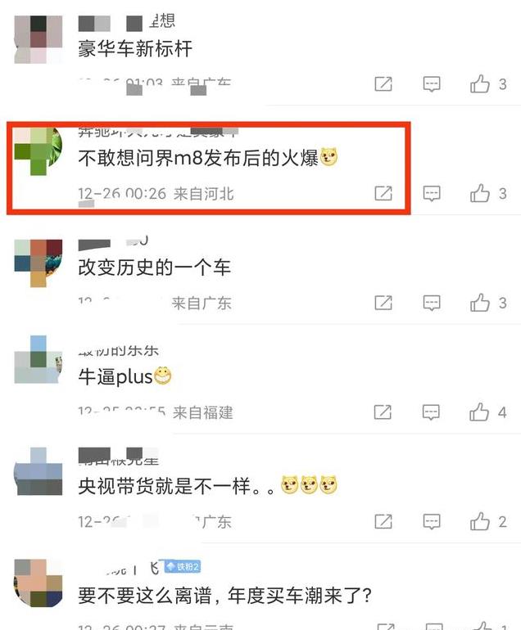This screenshot has width=521, height=630.
Task: Thumbs-up the 央视带货就是不一样 comment
Action: point(480,521)
